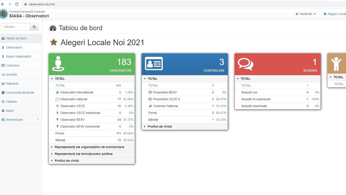This screenshot has width=346, height=195.
Task: Open the Notificări dropdown
Action: [x=306, y=14]
